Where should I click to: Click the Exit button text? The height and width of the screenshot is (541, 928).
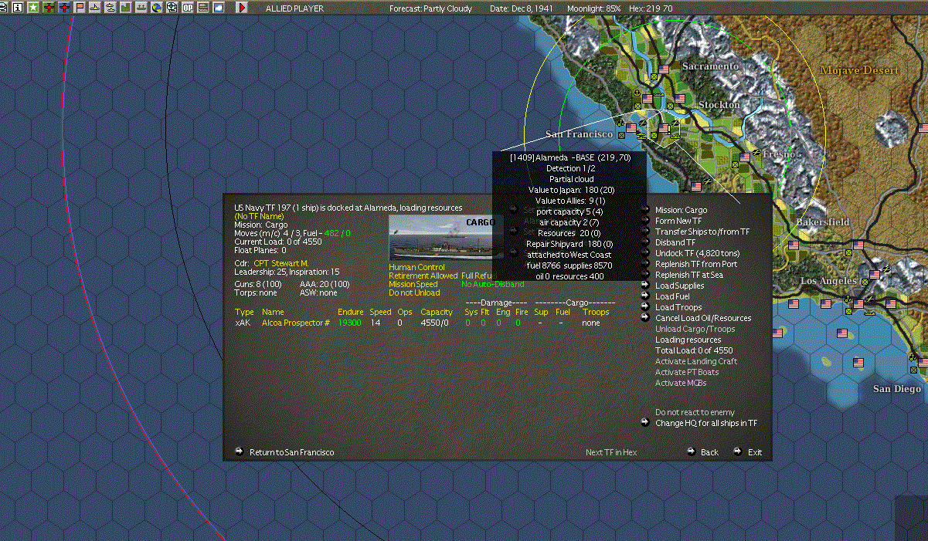pyautogui.click(x=754, y=452)
